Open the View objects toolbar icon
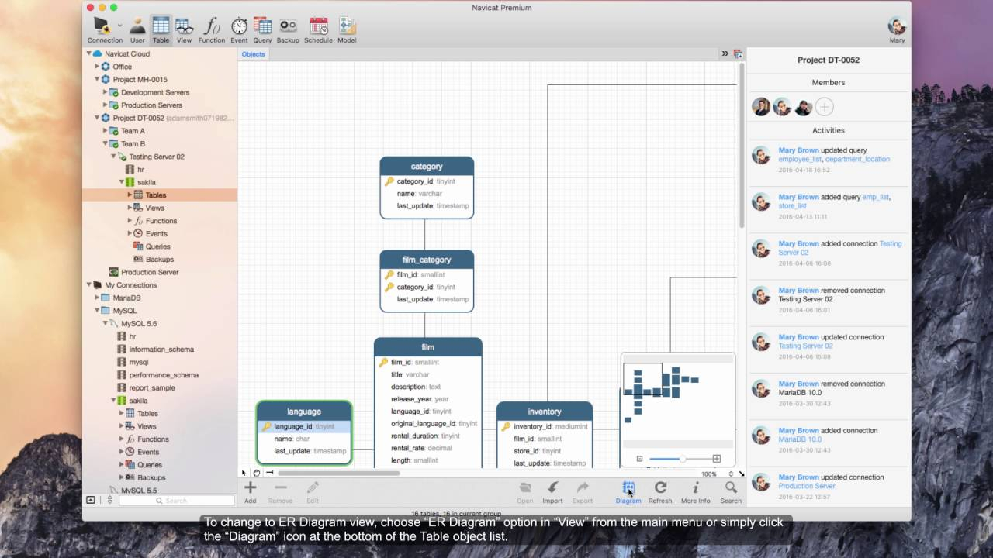 [x=184, y=29]
